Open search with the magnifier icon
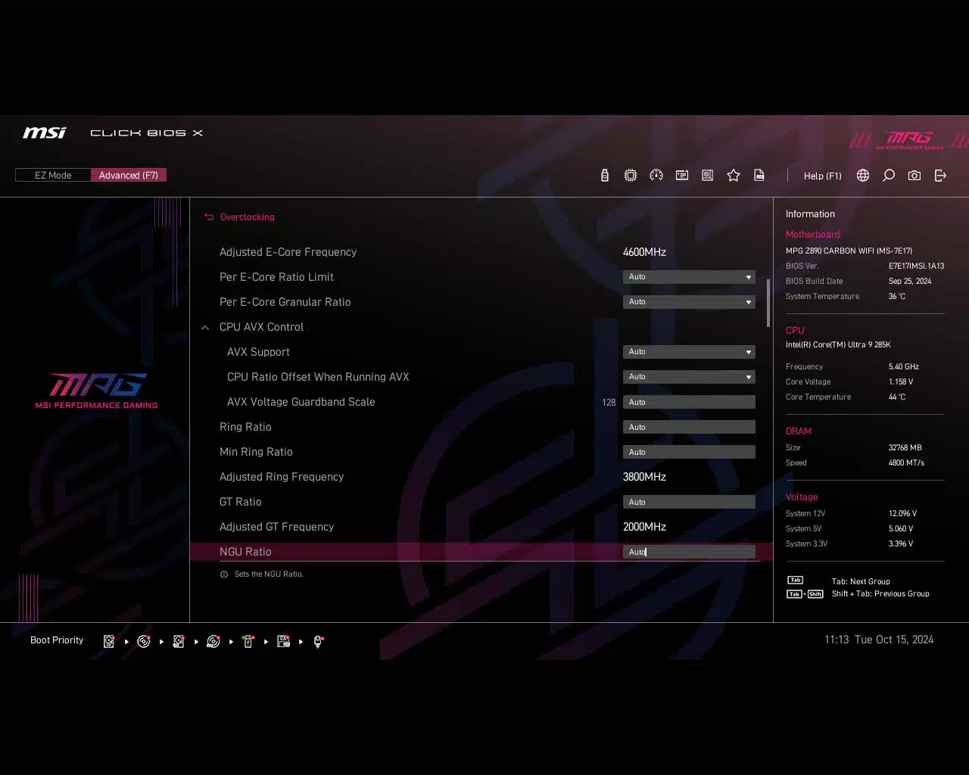Viewport: 969px width, 775px height. (889, 176)
